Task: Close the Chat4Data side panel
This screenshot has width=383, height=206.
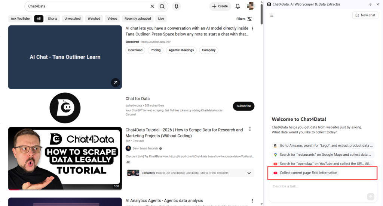Action: click(x=378, y=4)
